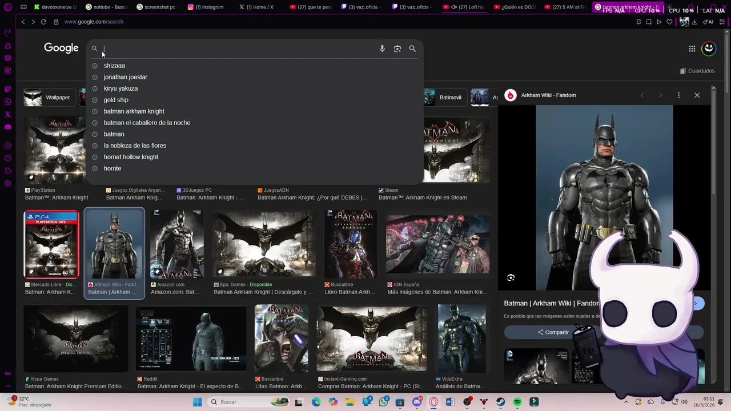This screenshot has width=731, height=411.
Task: Open Steam from taskbar
Action: (x=500, y=402)
